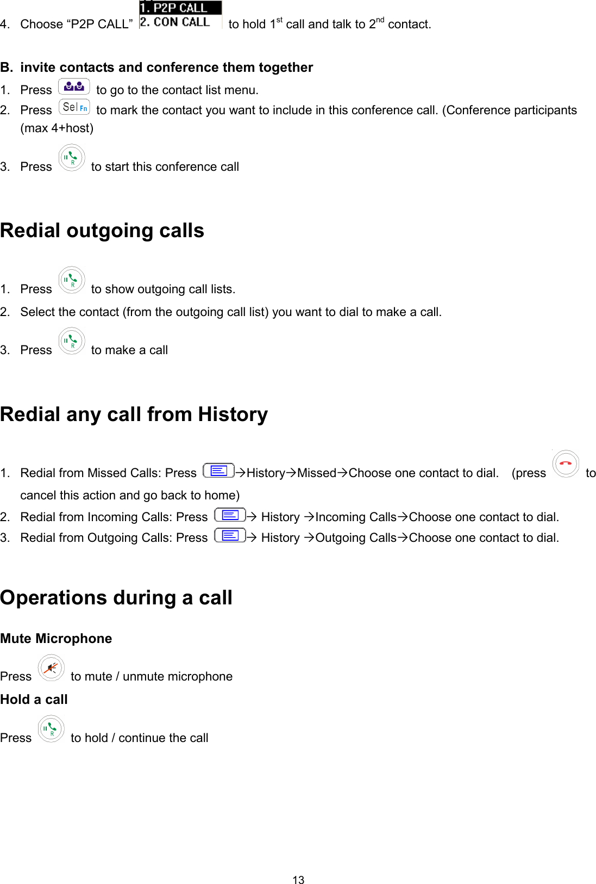Image resolution: width=596 pixels, height=884 pixels.
Task: Click the text 'to mute / unmute microphone'
Action: pyautogui.click(x=152, y=676)
